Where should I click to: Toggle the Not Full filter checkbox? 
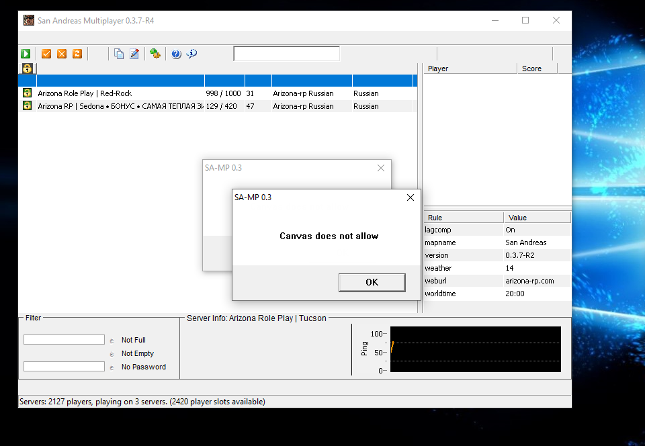point(112,341)
